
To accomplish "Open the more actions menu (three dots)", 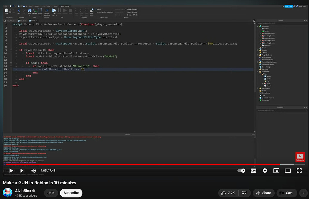I will point(304,193).
